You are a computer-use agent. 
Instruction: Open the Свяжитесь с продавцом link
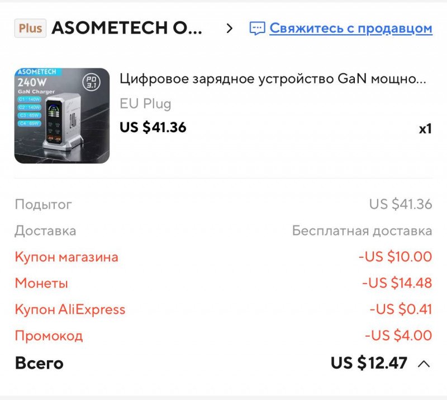tap(351, 29)
